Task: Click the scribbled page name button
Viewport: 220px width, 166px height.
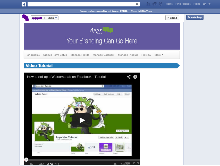Action: 37,18
